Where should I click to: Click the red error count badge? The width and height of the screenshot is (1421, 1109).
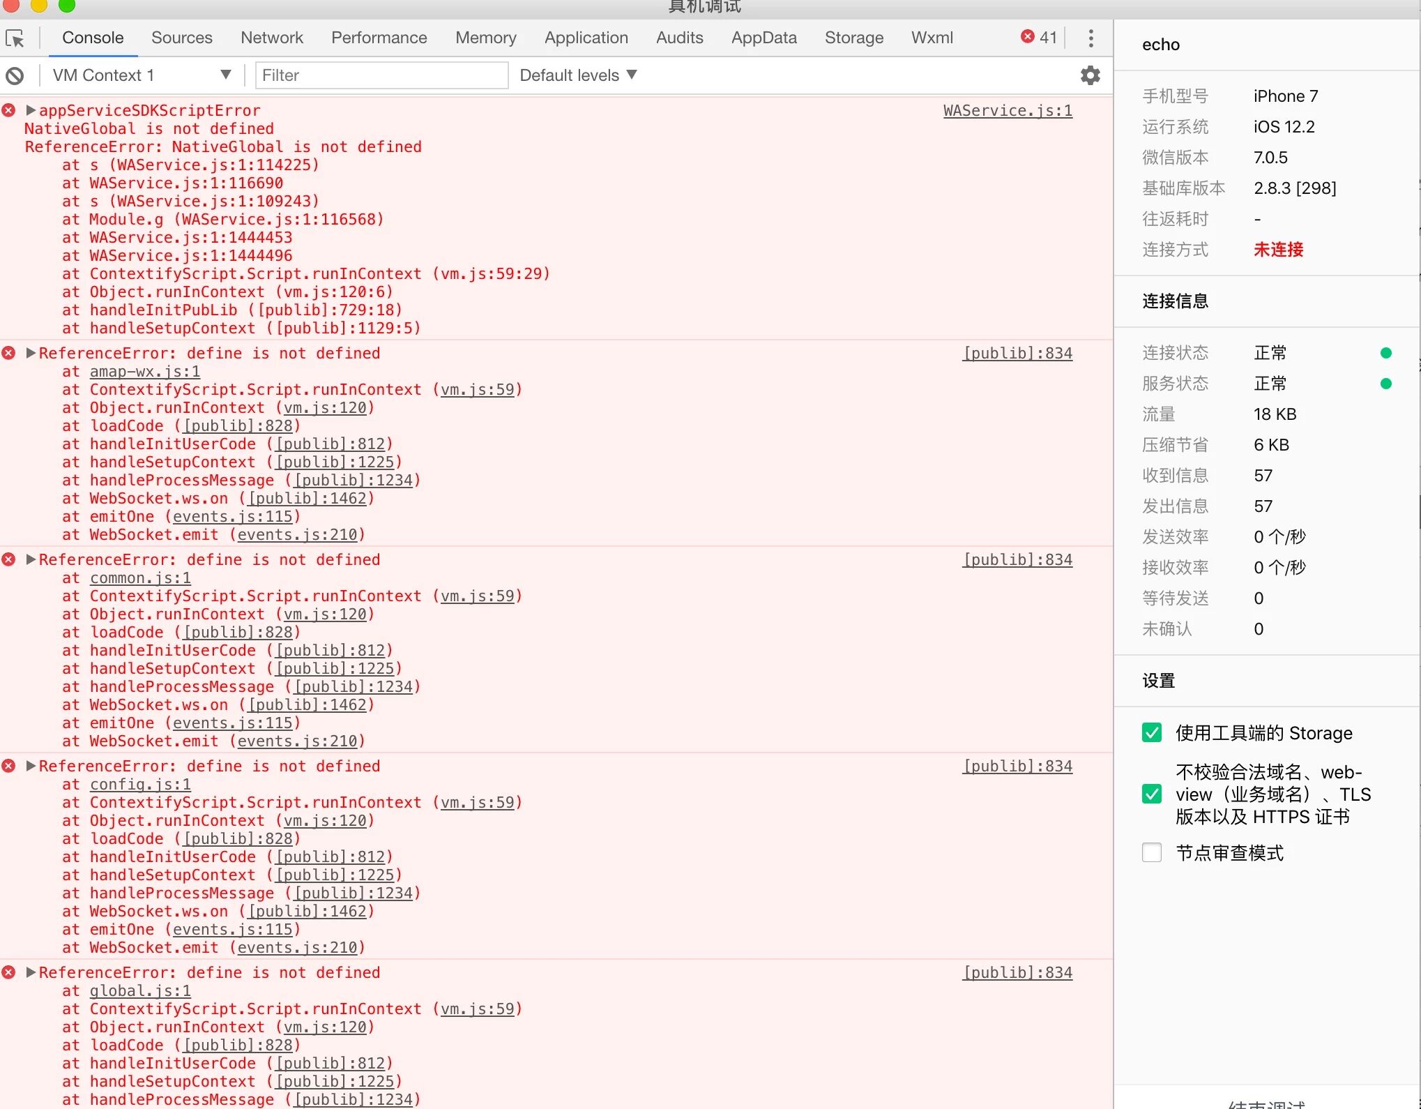[x=1038, y=38]
